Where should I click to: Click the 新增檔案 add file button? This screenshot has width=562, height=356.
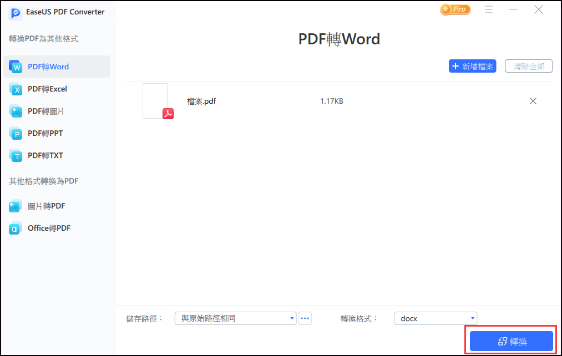click(x=472, y=65)
